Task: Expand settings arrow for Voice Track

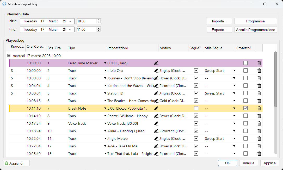Action: [x=105, y=123]
